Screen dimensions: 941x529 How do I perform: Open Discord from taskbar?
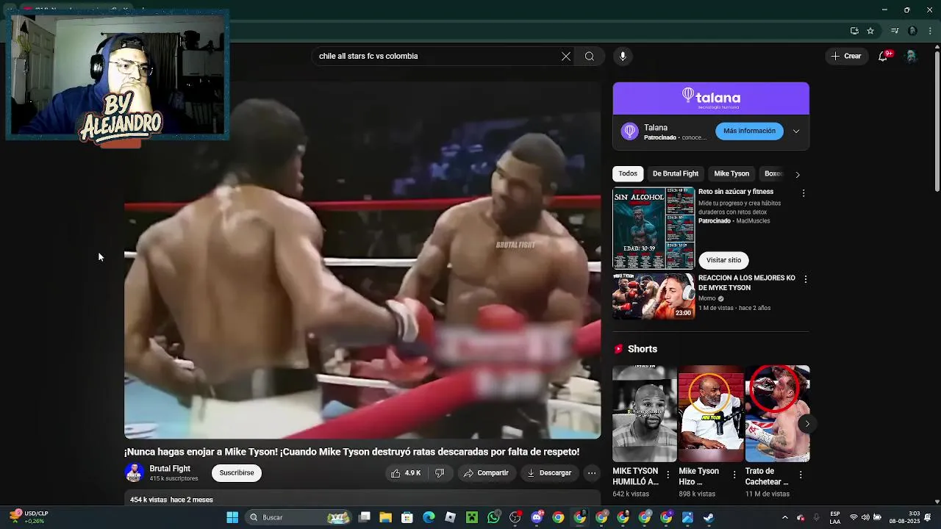[537, 517]
